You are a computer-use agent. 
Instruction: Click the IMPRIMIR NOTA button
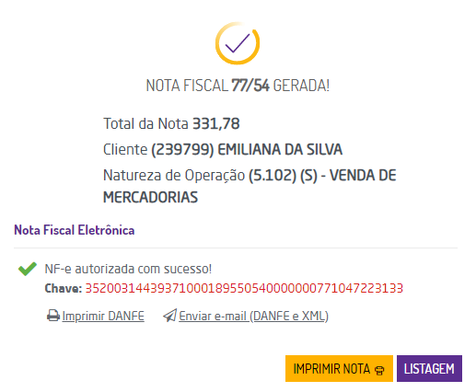[339, 369]
